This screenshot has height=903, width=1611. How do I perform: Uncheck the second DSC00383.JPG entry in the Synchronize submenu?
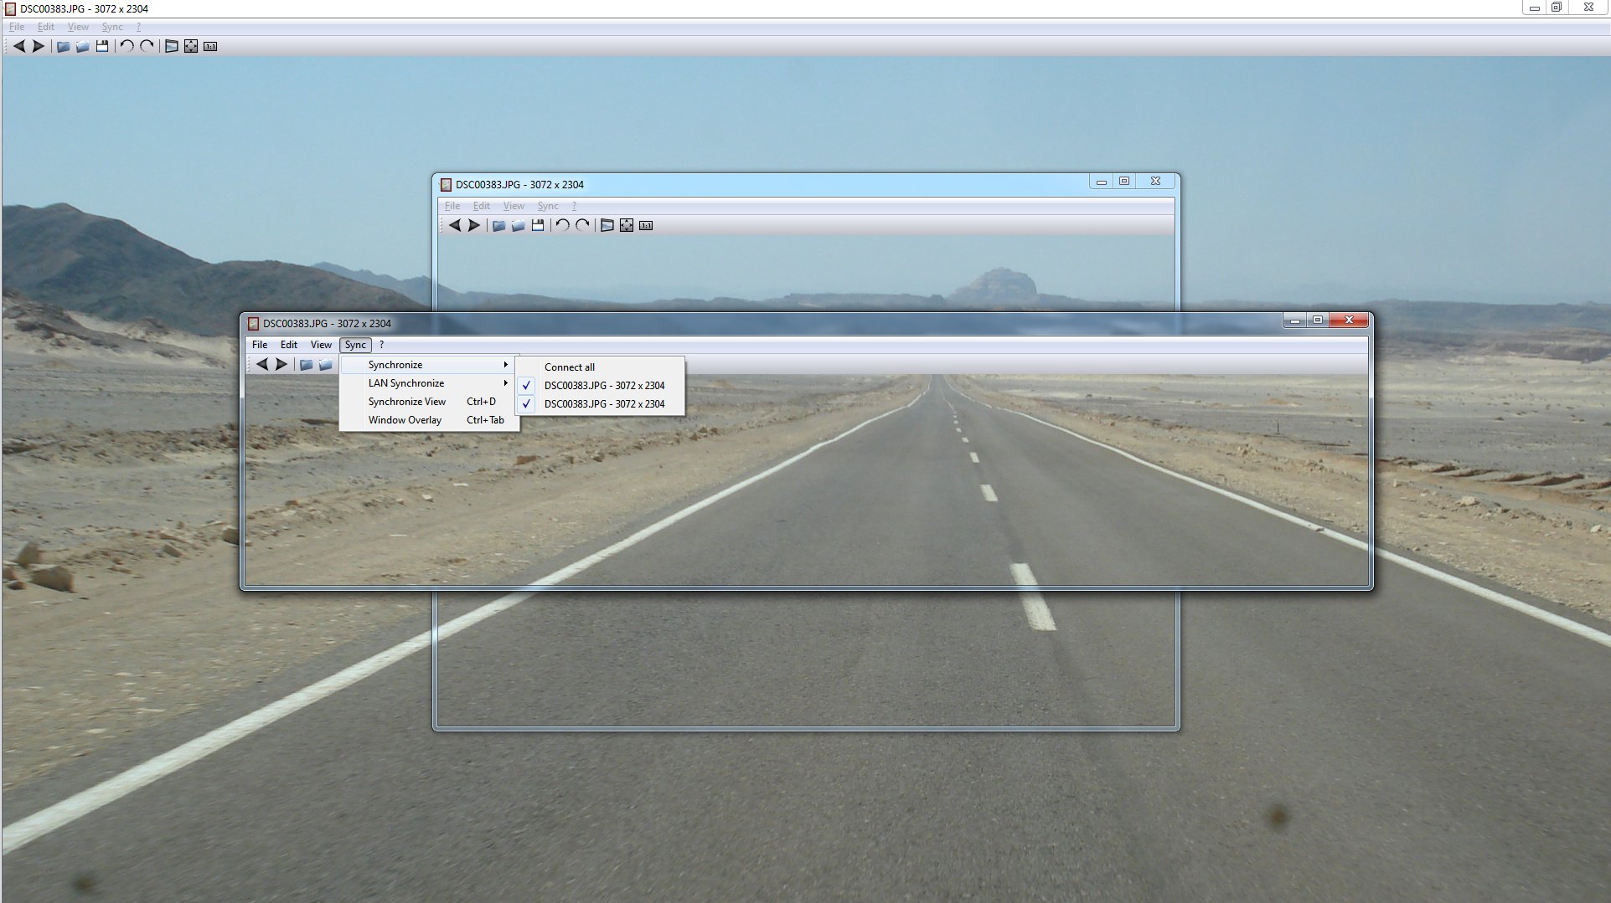tap(603, 404)
